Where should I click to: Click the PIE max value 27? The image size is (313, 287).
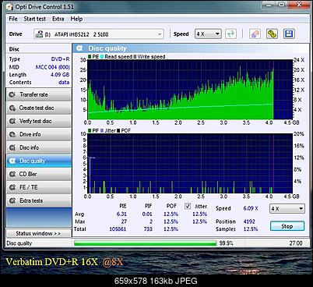[124, 221]
